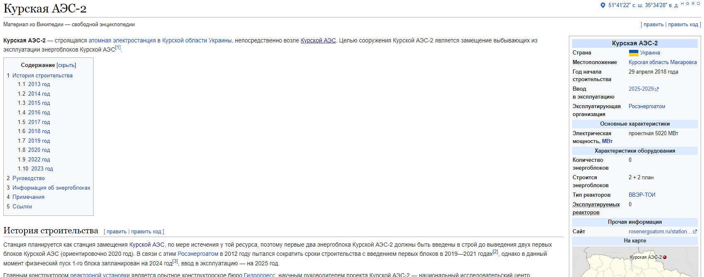Click the O map service link

tap(699, 3)
